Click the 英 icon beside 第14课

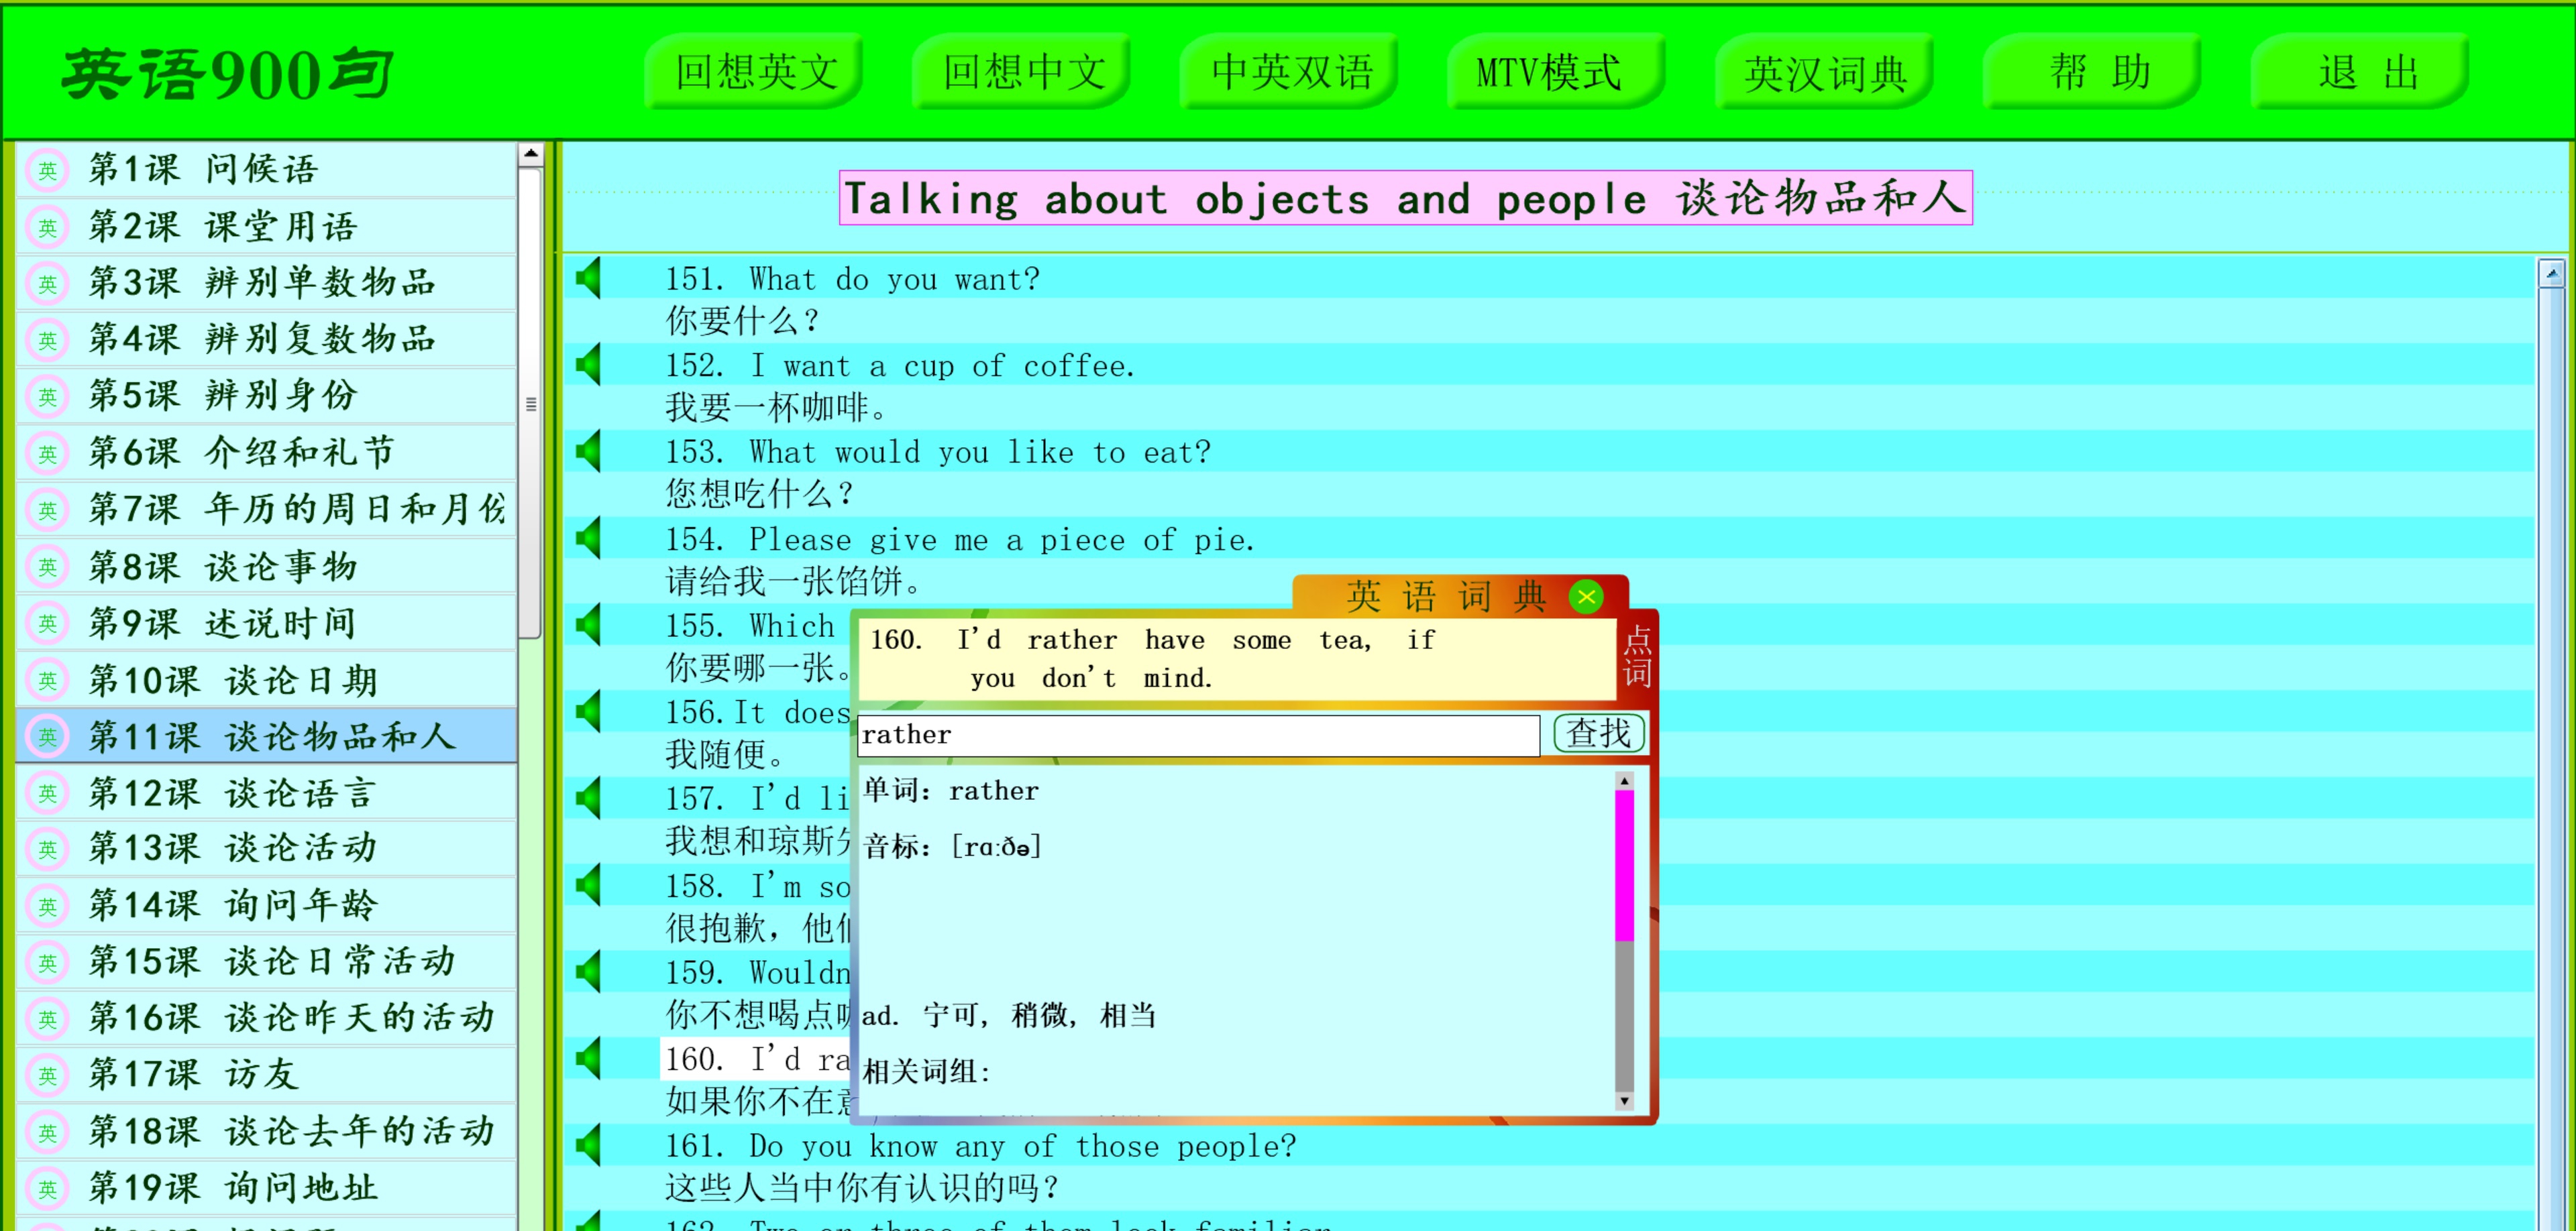(x=47, y=905)
